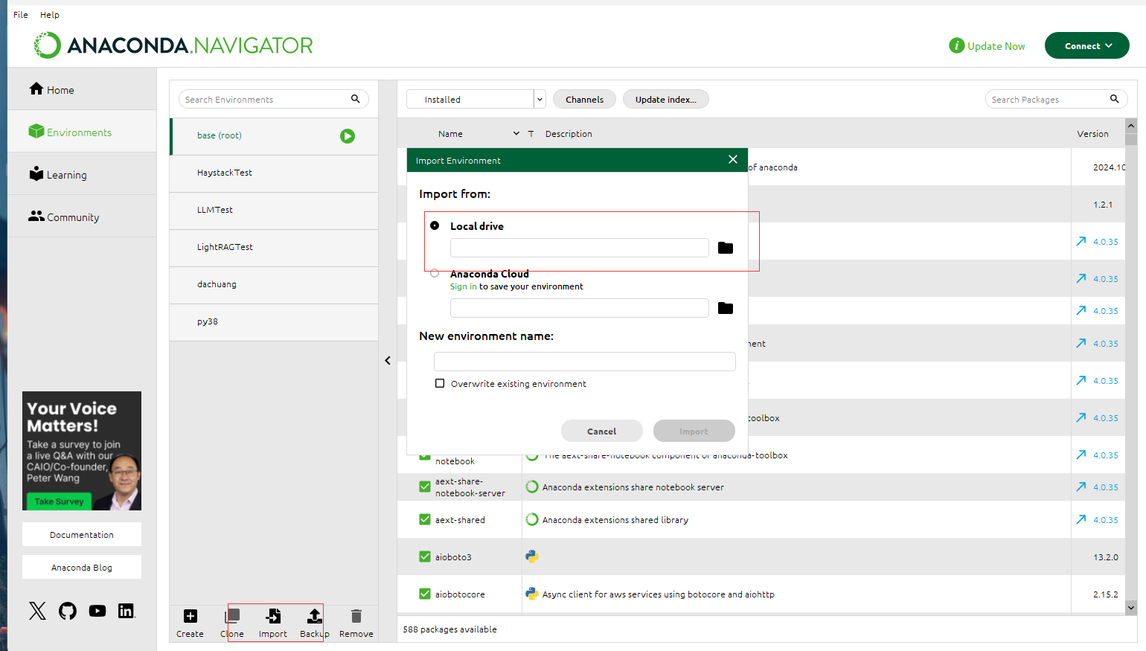Click the Sign in link
1146x651 pixels.
(x=463, y=286)
